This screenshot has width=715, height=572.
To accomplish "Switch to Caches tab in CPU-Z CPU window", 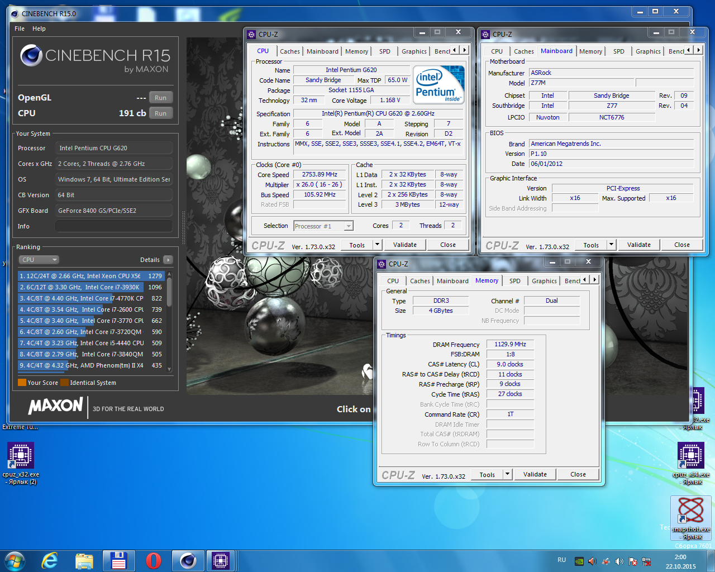I will pos(290,51).
